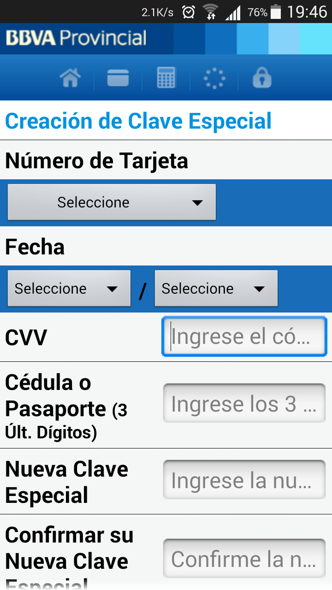Tap the Número de Tarjeta label
The height and width of the screenshot is (590, 332).
(96, 160)
